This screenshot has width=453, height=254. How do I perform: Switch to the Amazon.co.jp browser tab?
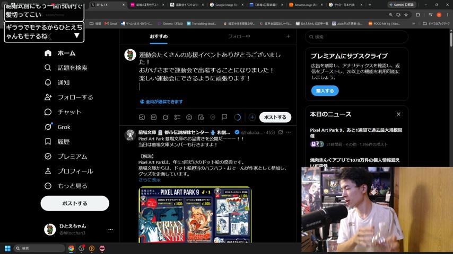(306, 5)
